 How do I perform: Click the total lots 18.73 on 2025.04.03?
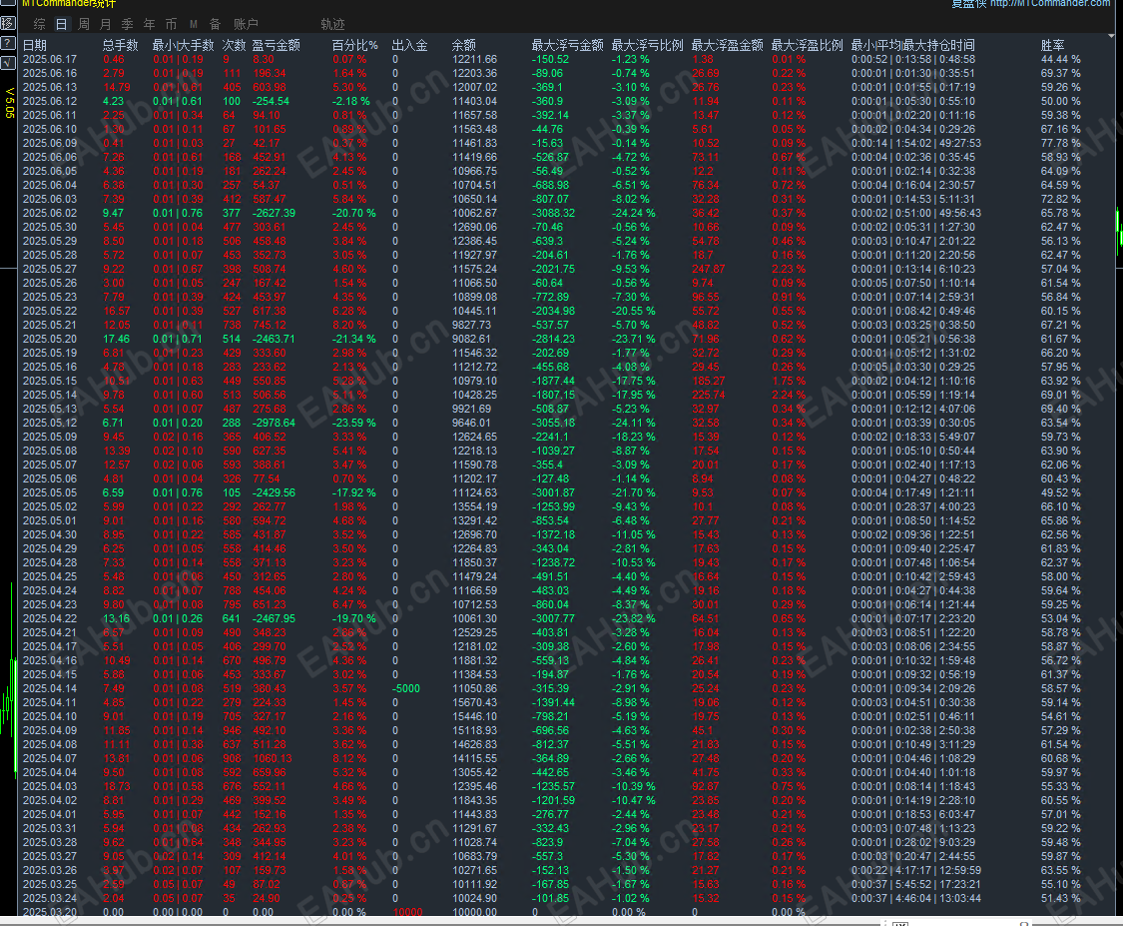(x=117, y=786)
